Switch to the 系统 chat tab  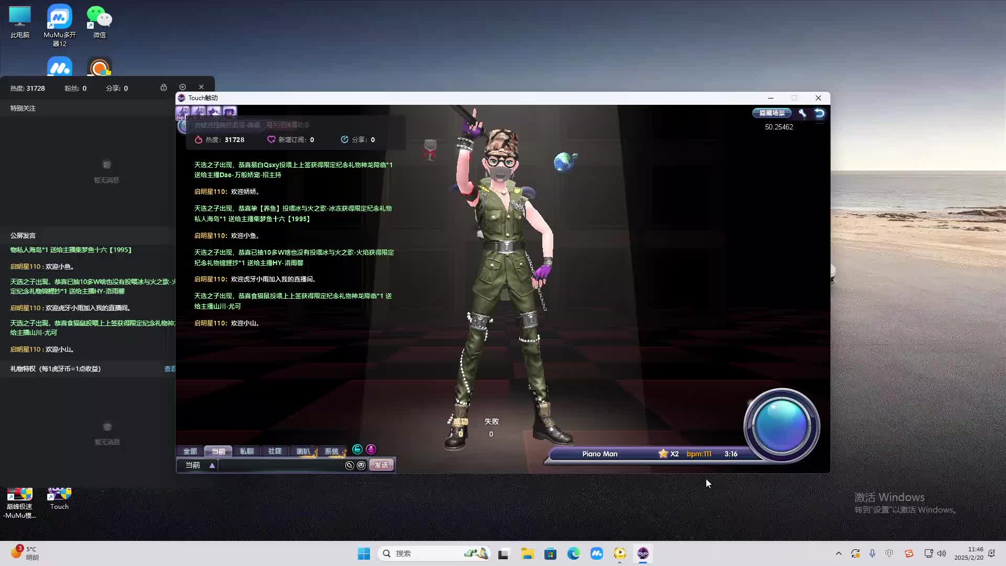[x=331, y=451]
